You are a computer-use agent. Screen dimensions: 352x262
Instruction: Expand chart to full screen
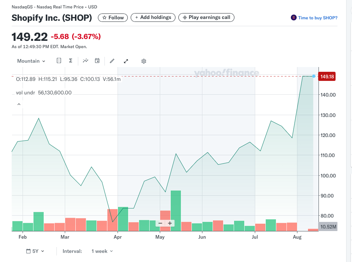[126, 61]
